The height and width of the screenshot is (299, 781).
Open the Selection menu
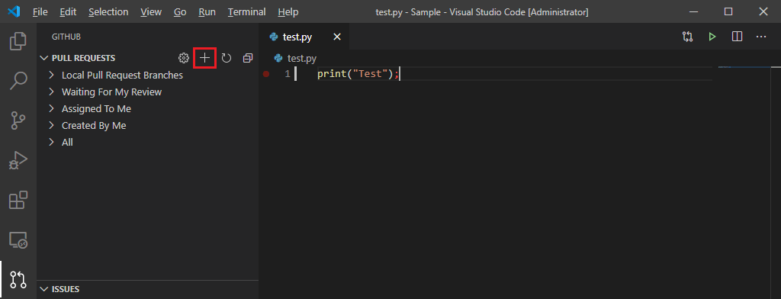(108, 11)
